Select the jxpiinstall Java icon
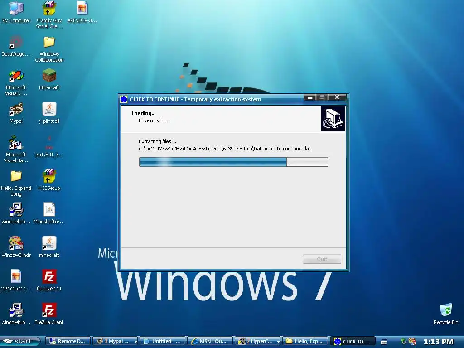The image size is (464, 348). pos(49,109)
